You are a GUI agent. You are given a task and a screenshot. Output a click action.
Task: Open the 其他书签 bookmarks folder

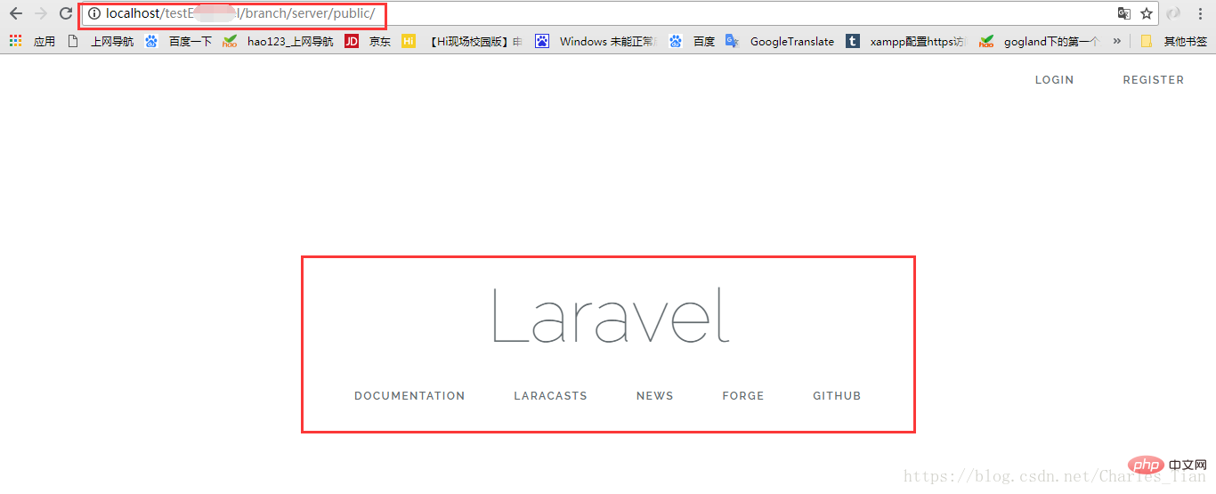point(1174,41)
